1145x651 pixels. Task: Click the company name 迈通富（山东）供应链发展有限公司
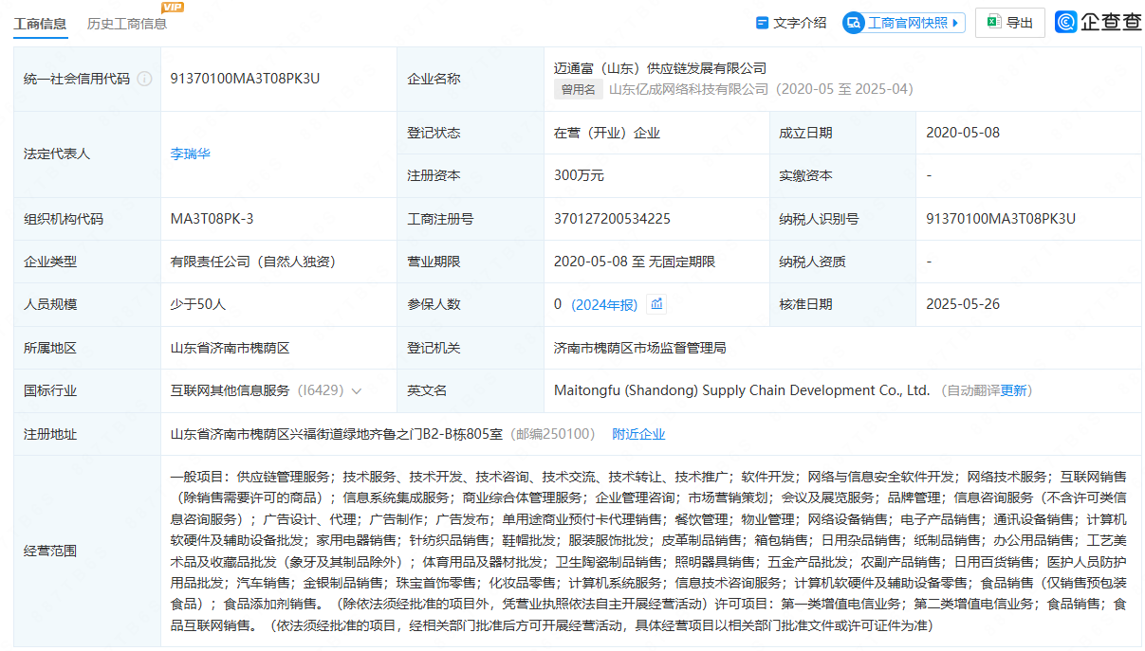[x=659, y=68]
